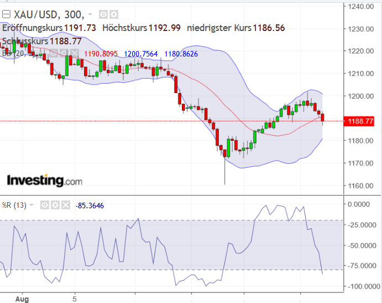Click the -50.0000 label on %R axis
Viewport: 382px width, 303px height.
[362, 245]
